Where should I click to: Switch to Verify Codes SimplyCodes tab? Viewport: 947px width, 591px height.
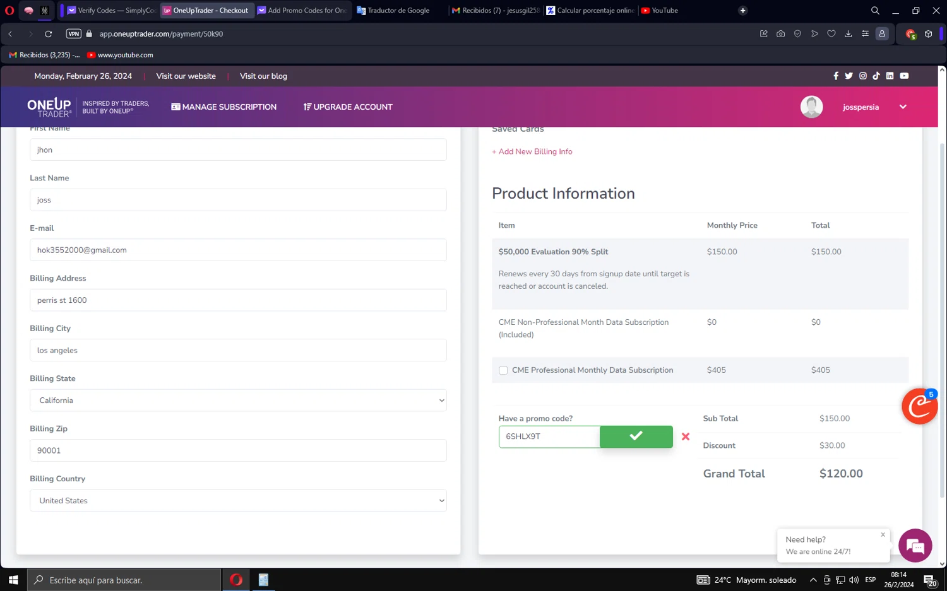tap(112, 11)
